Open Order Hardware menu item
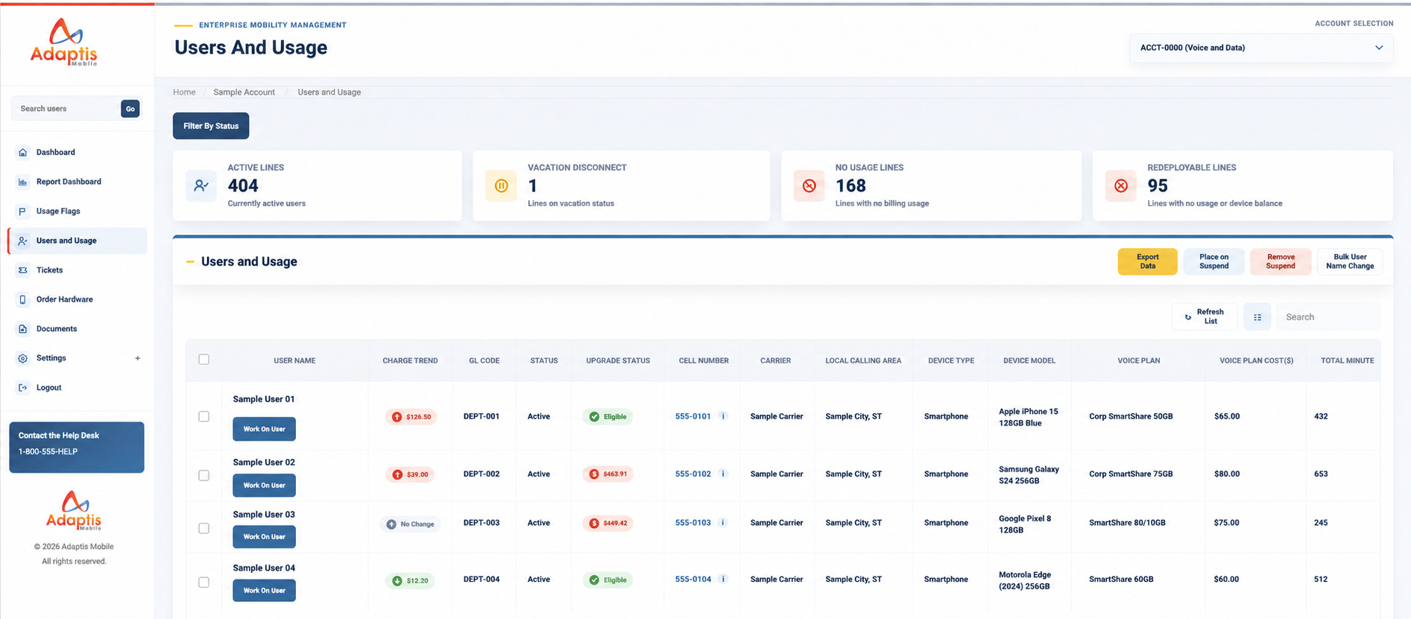Image resolution: width=1411 pixels, height=619 pixels. 65,299
